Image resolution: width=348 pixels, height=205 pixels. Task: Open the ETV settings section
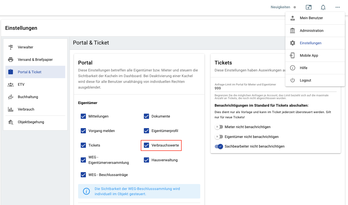[x=35, y=84]
